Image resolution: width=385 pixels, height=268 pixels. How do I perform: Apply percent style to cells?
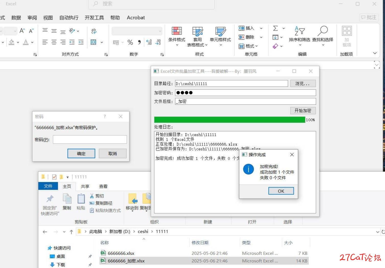(x=130, y=42)
